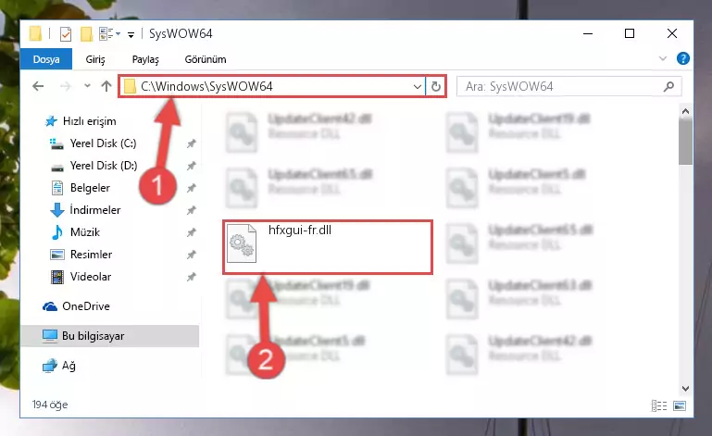Open recent locations dropdown arrow
Image resolution: width=712 pixels, height=436 pixels.
87,86
